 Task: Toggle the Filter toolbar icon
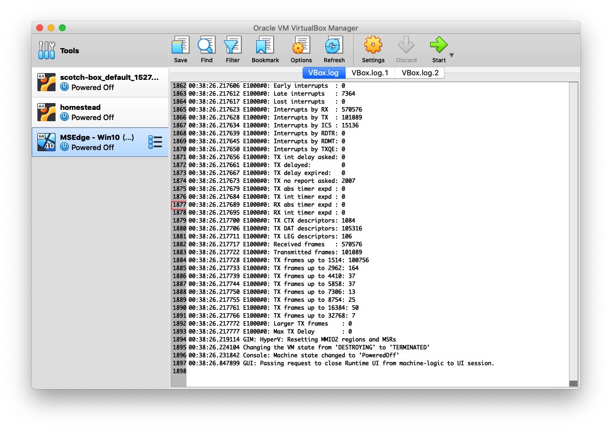(233, 45)
